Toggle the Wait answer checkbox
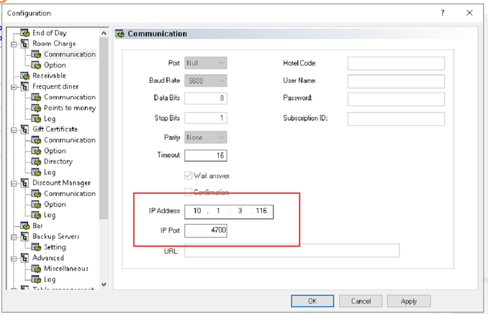This screenshot has height=314, width=488. [x=188, y=176]
